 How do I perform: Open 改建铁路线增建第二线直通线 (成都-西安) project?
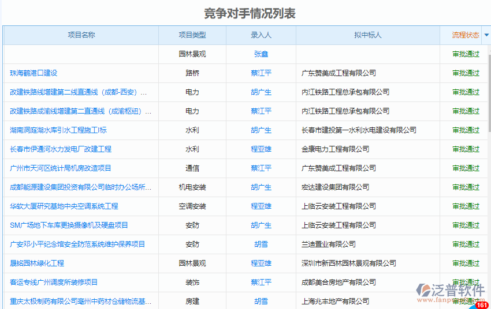click(x=79, y=92)
